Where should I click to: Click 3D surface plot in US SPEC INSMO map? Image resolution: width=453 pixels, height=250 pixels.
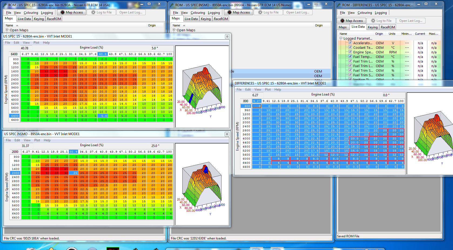click(202, 184)
